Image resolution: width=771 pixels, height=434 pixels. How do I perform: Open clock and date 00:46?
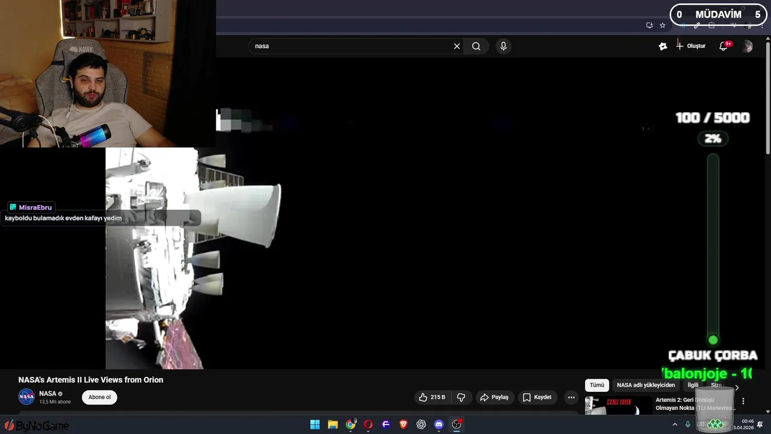pyautogui.click(x=744, y=424)
